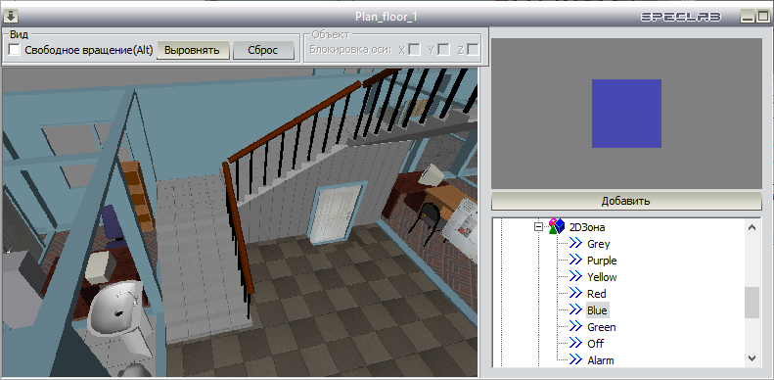
Task: Click the 2DЗона colored cubes icon
Action: pos(557,226)
